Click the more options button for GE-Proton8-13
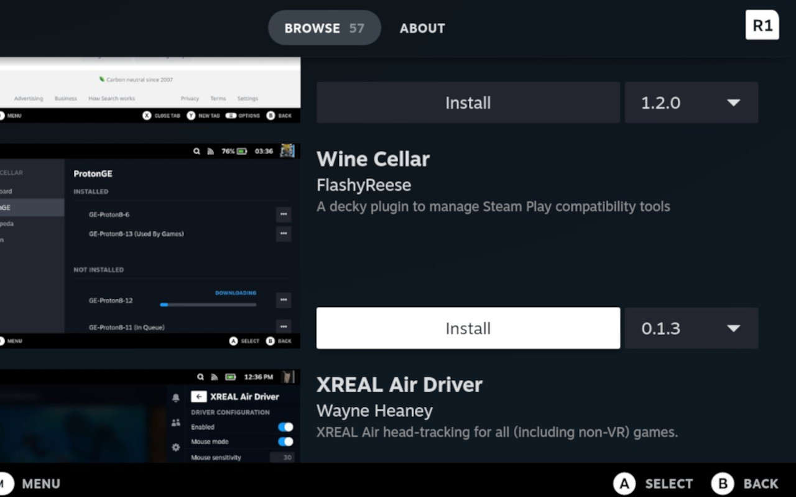 coord(284,234)
